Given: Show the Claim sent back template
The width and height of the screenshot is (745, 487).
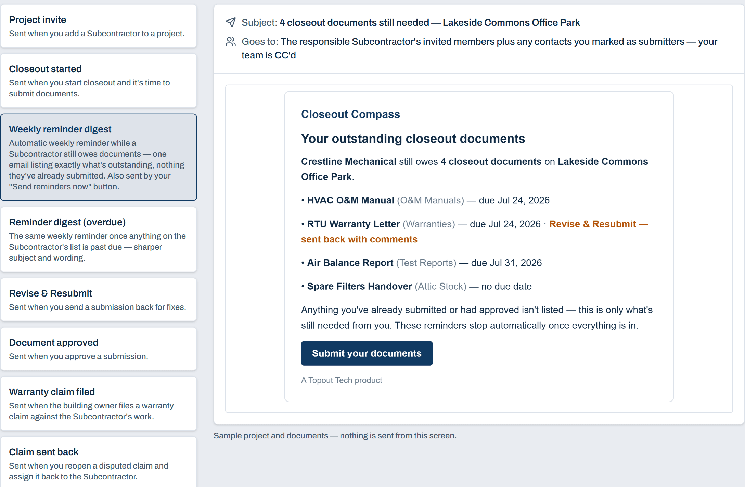Looking at the screenshot, I should (99, 462).
